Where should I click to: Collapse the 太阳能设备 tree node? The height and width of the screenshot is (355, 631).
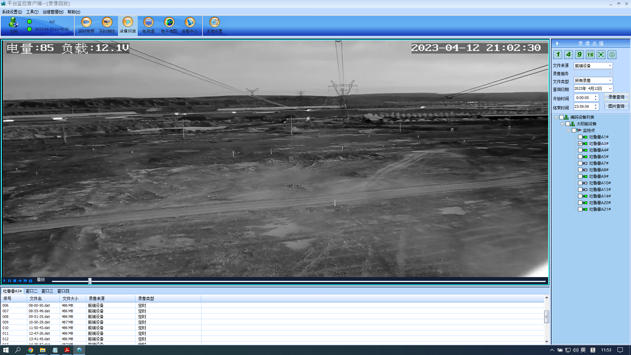click(x=562, y=124)
